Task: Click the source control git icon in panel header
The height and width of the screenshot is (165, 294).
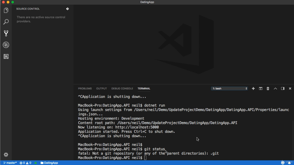Action: [x=68, y=9]
